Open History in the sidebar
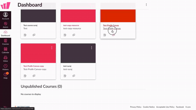Viewport: 196px width, 110px height. click(6, 67)
